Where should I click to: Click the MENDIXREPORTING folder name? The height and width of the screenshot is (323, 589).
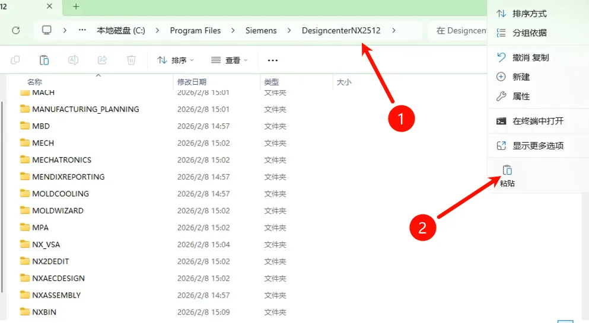68,177
